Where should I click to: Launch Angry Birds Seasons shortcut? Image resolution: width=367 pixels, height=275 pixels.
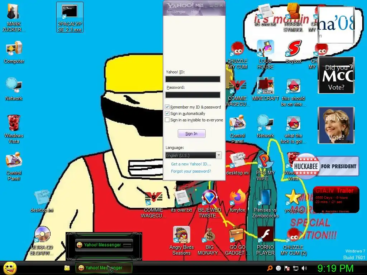pos(182,241)
